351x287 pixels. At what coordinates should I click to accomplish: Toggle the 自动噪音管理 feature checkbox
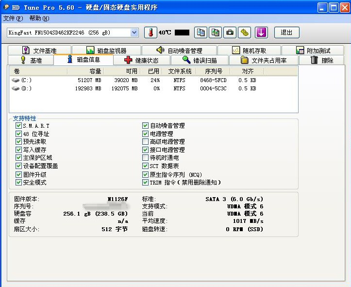[145, 125]
